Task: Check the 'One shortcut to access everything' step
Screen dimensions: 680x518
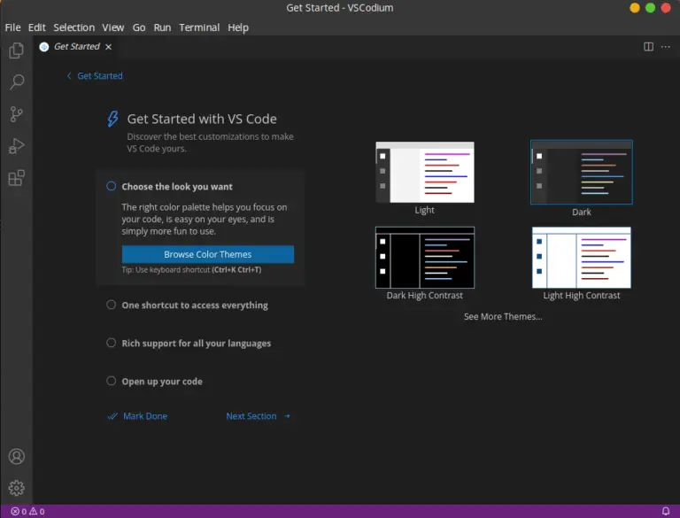Action: tap(112, 305)
